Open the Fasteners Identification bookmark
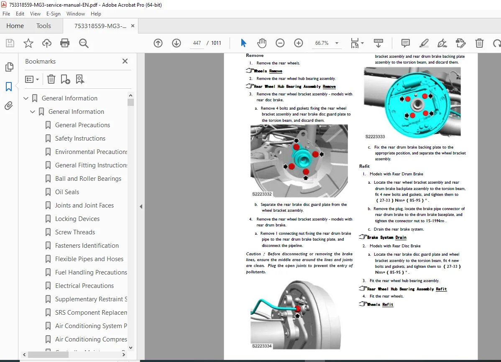The height and width of the screenshot is (362, 501). 87,246
